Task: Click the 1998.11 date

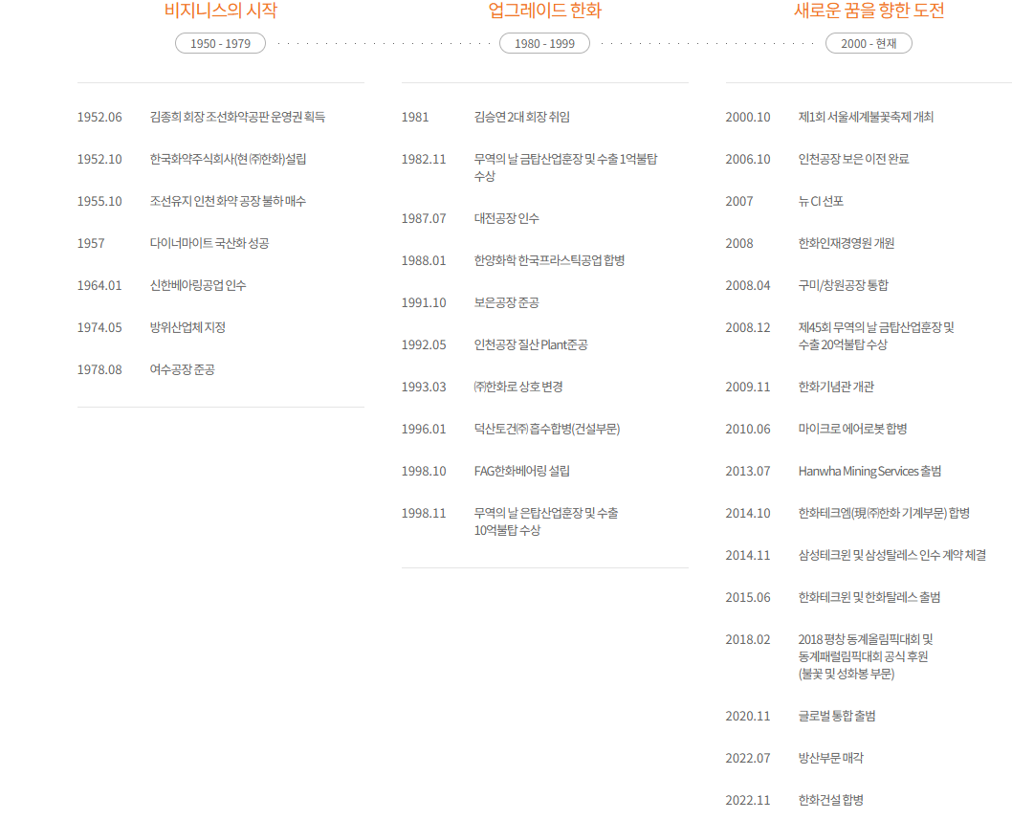Action: (424, 513)
